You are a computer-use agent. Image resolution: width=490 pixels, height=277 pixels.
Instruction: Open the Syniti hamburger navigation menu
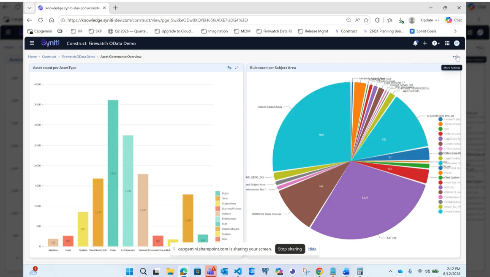click(x=32, y=43)
